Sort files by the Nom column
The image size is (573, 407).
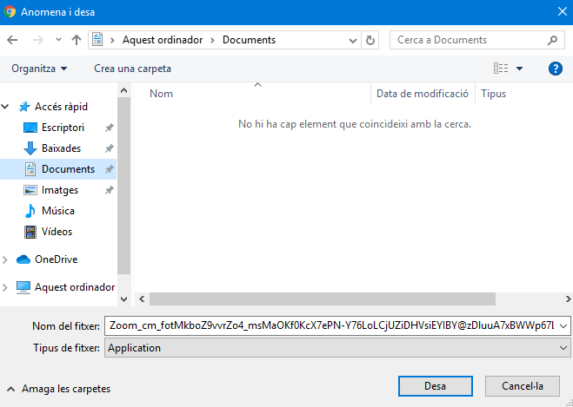pos(162,94)
